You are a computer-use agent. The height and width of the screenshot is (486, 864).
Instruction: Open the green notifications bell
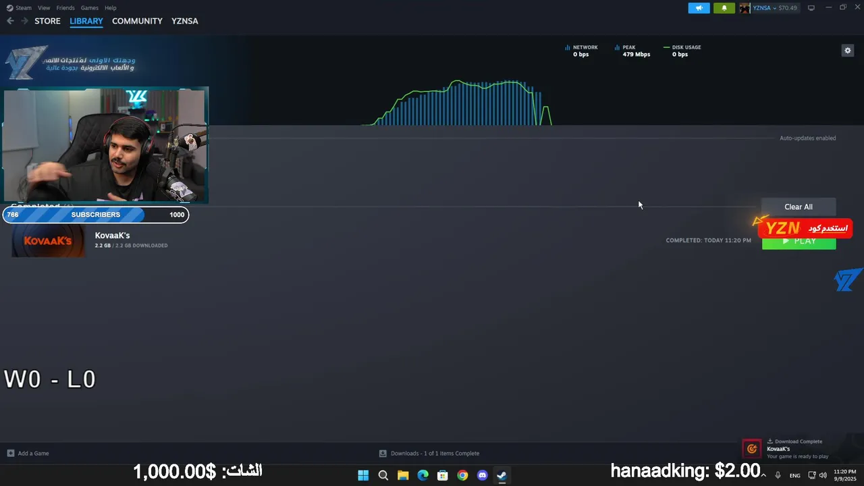724,8
